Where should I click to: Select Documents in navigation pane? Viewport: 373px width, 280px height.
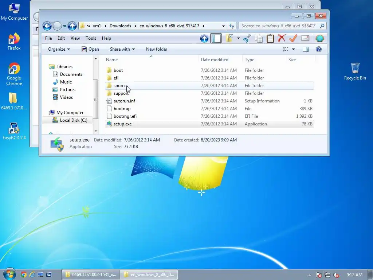[x=67, y=74]
